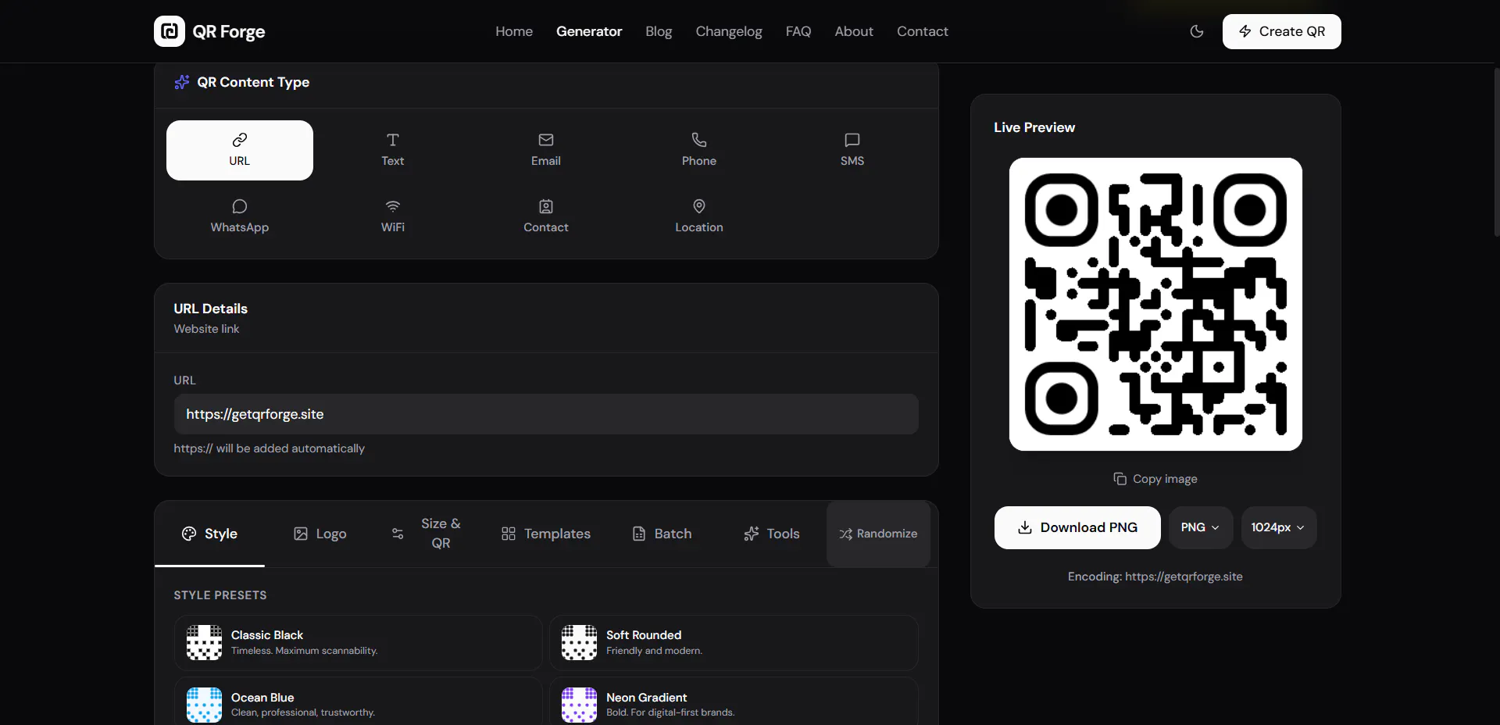Click the Create QR button
The image size is (1500, 725).
click(1281, 31)
